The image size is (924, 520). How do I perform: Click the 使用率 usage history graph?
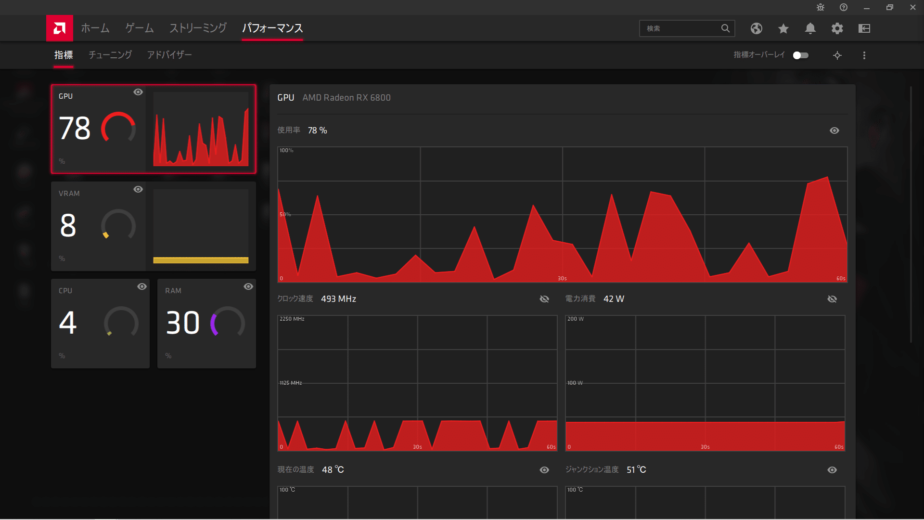point(562,214)
